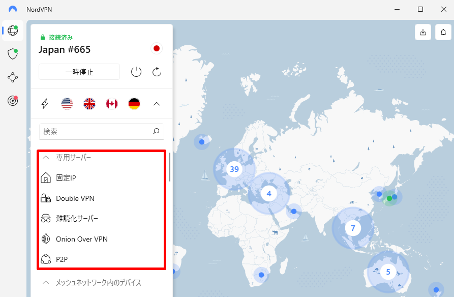Collapse the recent countries chevron
Screen dimensions: 454x297
point(157,104)
